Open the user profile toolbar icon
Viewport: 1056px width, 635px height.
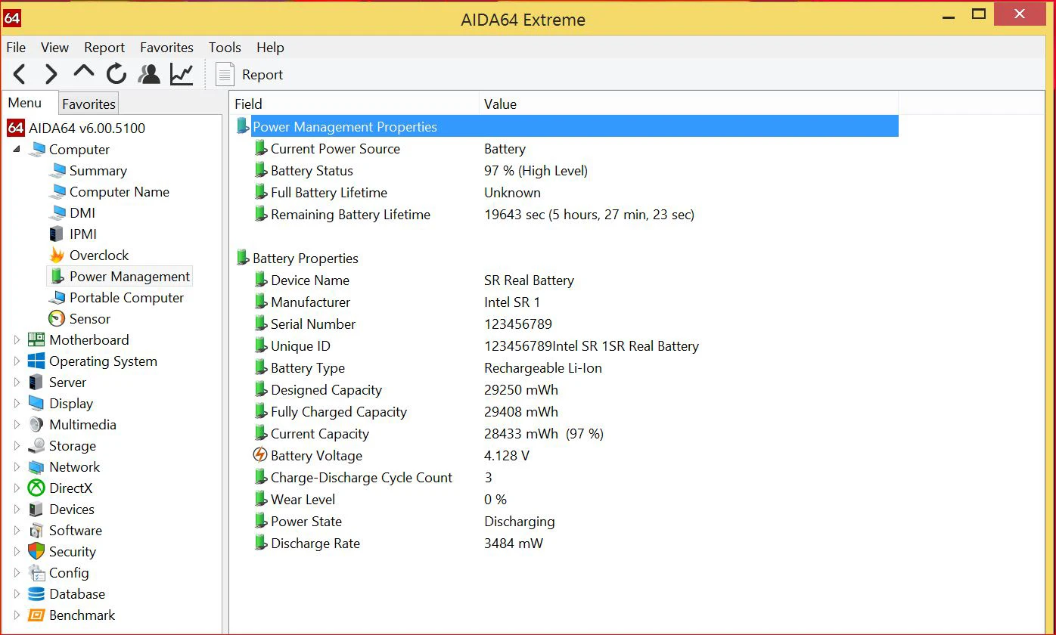coord(149,74)
